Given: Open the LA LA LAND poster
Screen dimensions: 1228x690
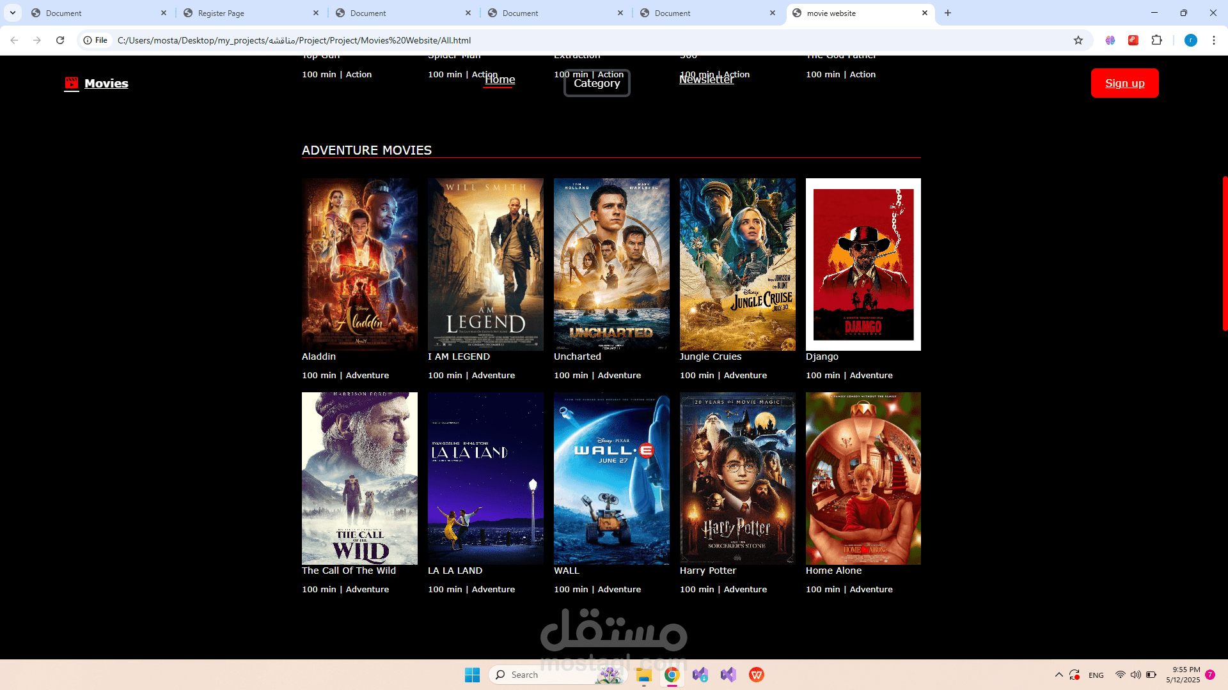Looking at the screenshot, I should coord(485,479).
